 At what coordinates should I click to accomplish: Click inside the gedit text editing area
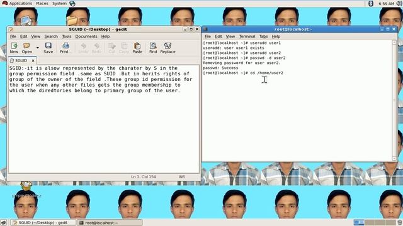[103, 119]
